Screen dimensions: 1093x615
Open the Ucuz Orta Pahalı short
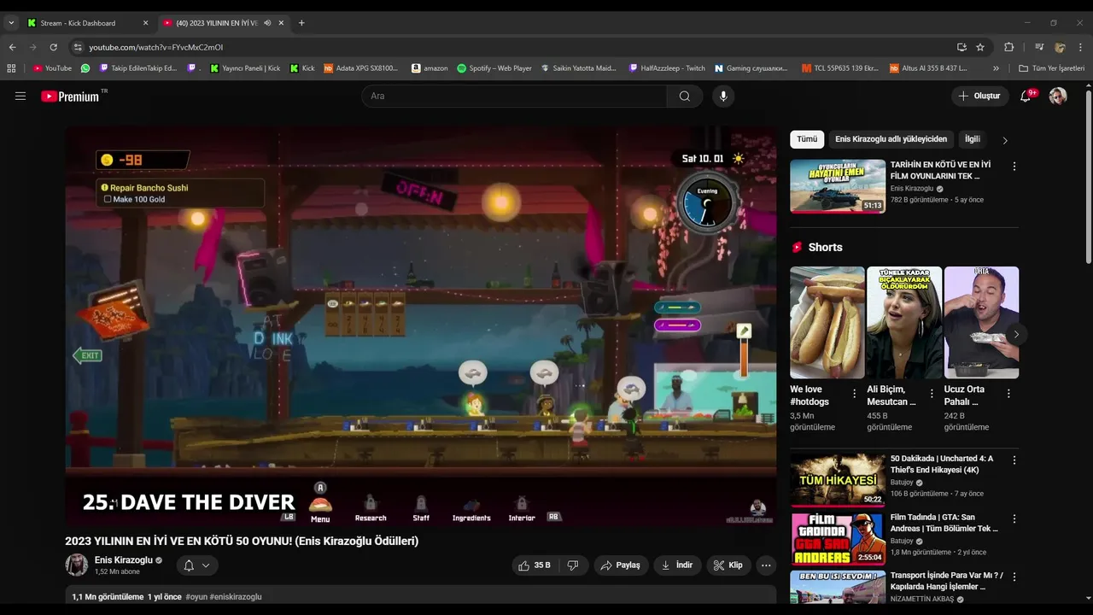[x=981, y=323]
